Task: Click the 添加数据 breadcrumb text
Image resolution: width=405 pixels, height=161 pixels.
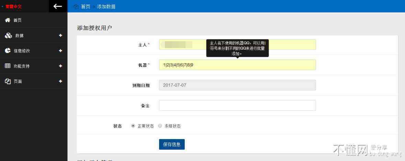Action: coord(106,7)
